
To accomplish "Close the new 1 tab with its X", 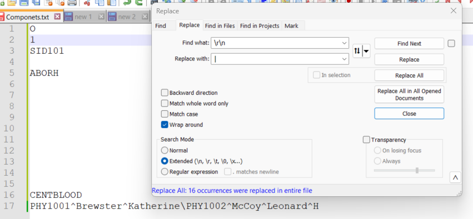I will tap(101, 17).
